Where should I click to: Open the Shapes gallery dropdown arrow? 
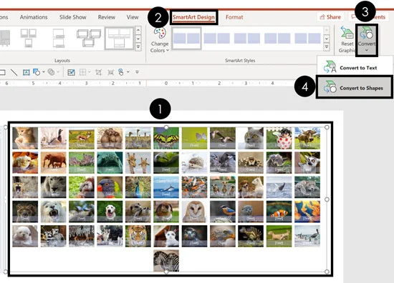pyautogui.click(x=44, y=72)
